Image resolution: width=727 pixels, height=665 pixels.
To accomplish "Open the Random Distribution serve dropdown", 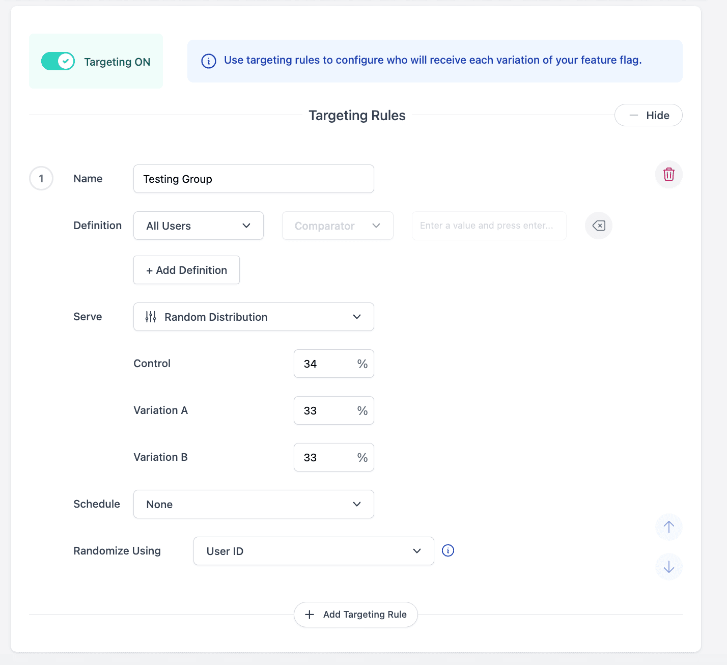I will 254,317.
